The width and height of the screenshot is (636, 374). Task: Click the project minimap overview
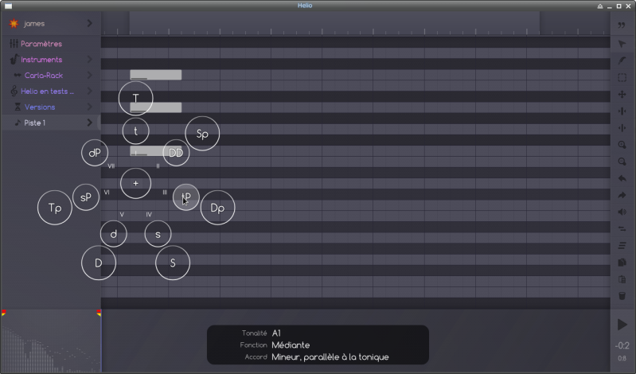point(51,341)
